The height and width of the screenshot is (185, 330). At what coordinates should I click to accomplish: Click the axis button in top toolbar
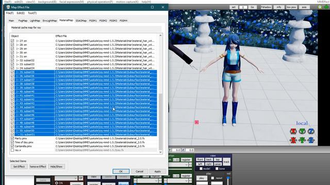pos(304,7)
